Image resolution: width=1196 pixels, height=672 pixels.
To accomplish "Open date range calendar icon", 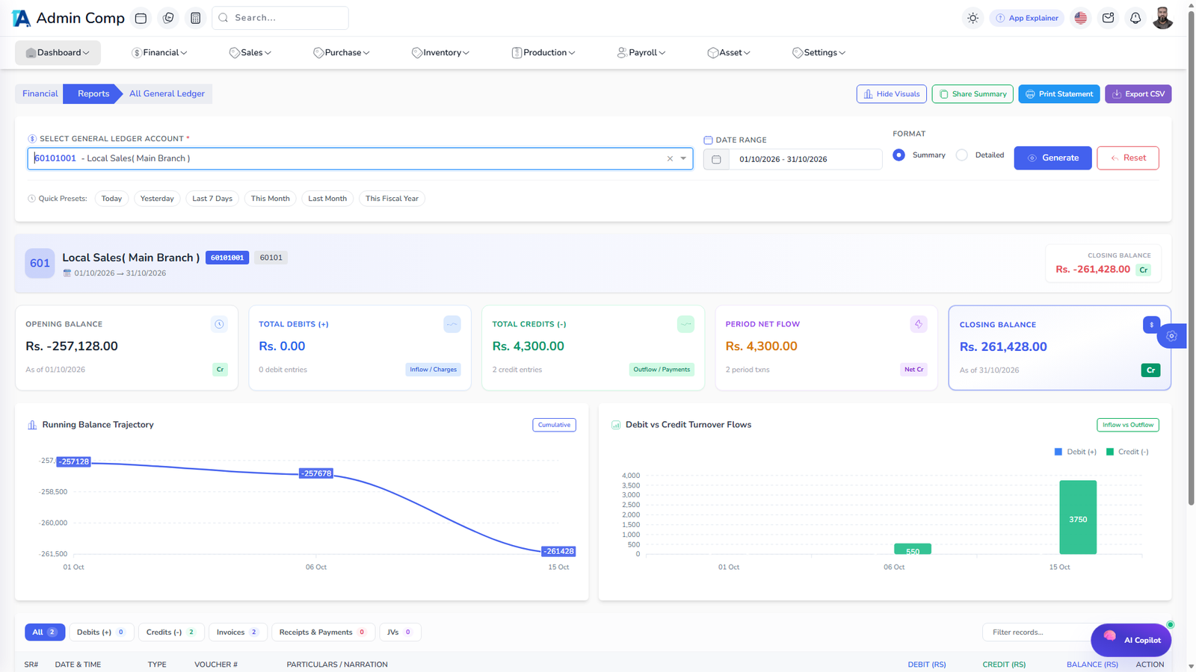I will point(716,159).
